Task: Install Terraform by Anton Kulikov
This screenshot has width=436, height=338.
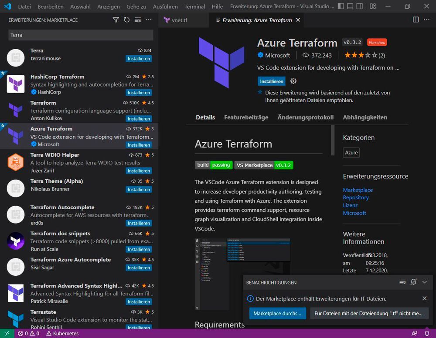Action: (139, 119)
